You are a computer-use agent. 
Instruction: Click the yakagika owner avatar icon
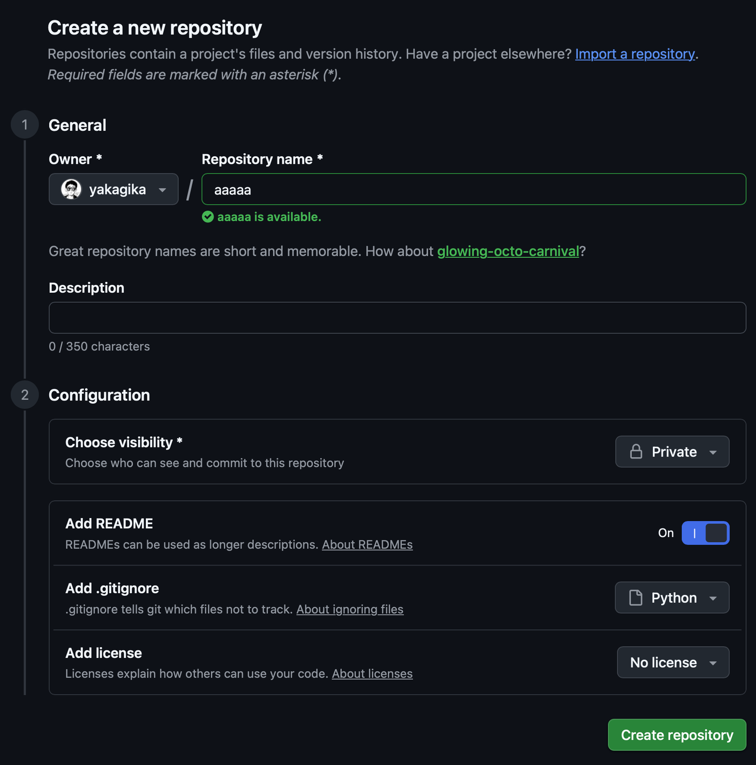click(71, 189)
